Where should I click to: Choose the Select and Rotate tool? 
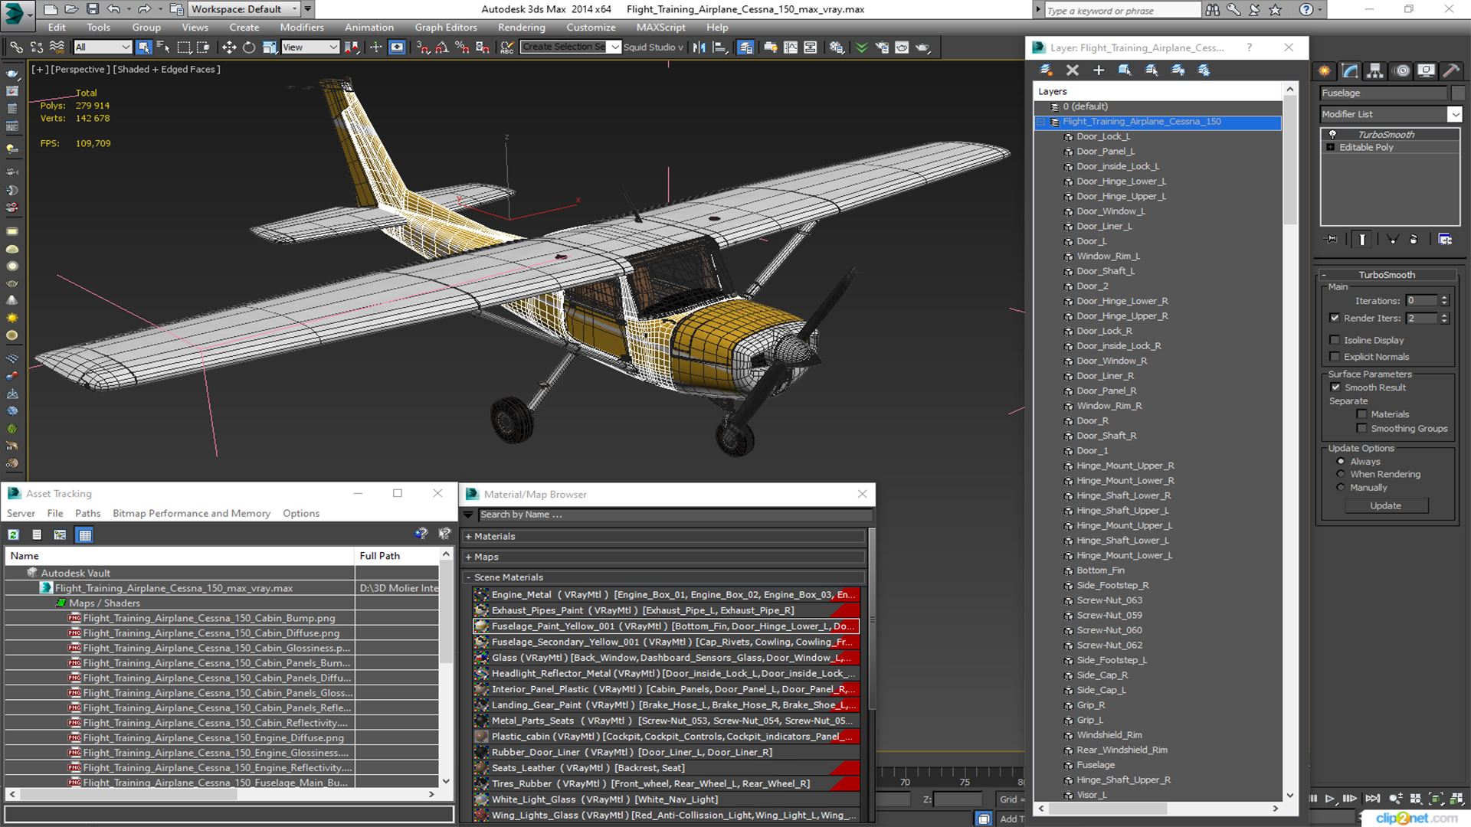249,47
